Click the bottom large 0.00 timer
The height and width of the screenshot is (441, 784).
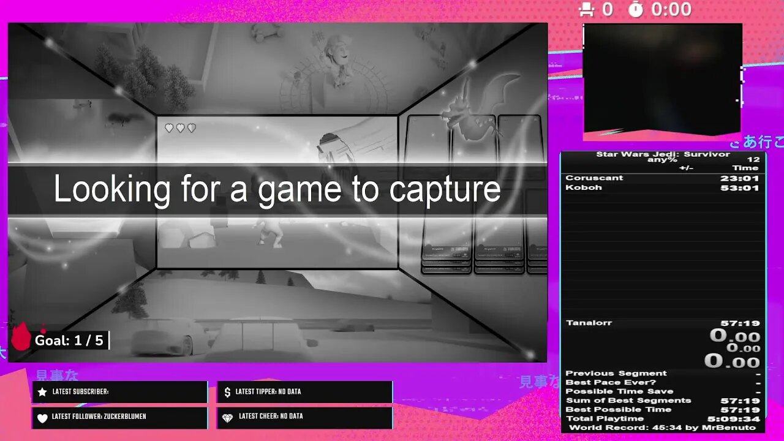coord(732,361)
